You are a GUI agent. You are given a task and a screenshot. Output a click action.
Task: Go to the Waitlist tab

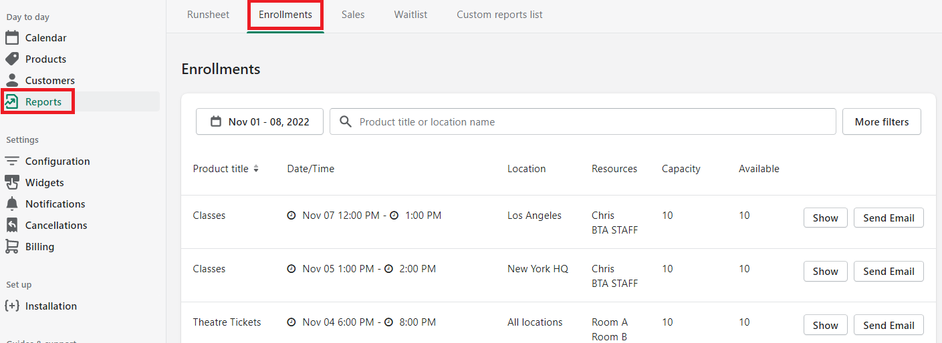pos(410,15)
